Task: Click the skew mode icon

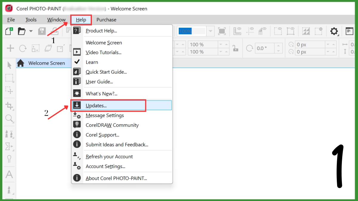Action: (48, 48)
